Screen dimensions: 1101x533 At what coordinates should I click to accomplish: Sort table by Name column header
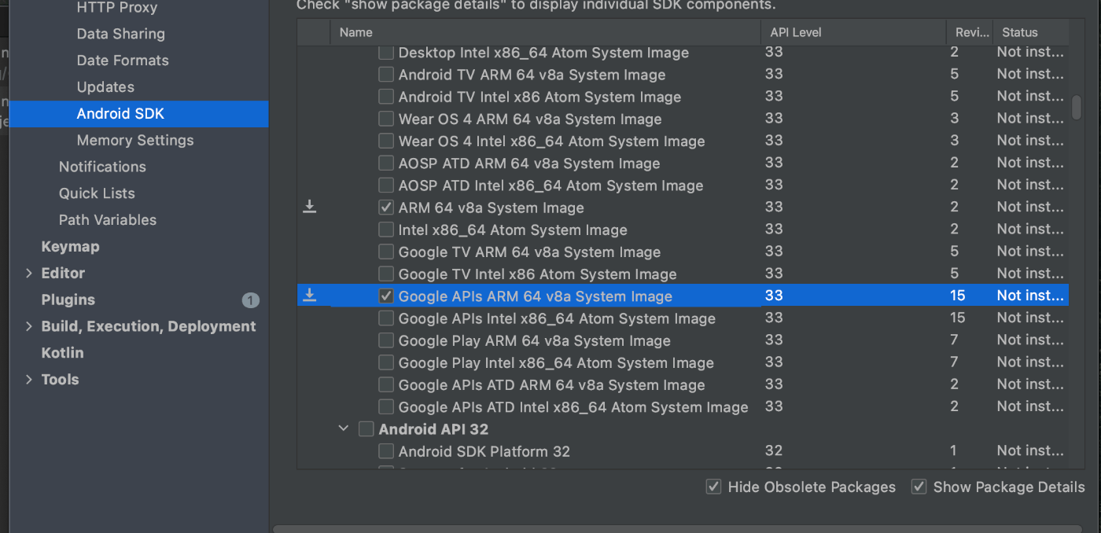tap(545, 32)
